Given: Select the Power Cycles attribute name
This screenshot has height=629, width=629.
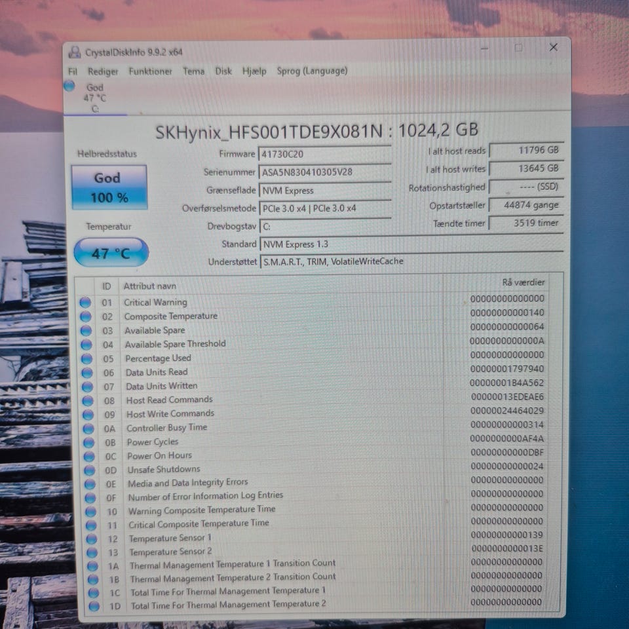Looking at the screenshot, I should pos(153,442).
